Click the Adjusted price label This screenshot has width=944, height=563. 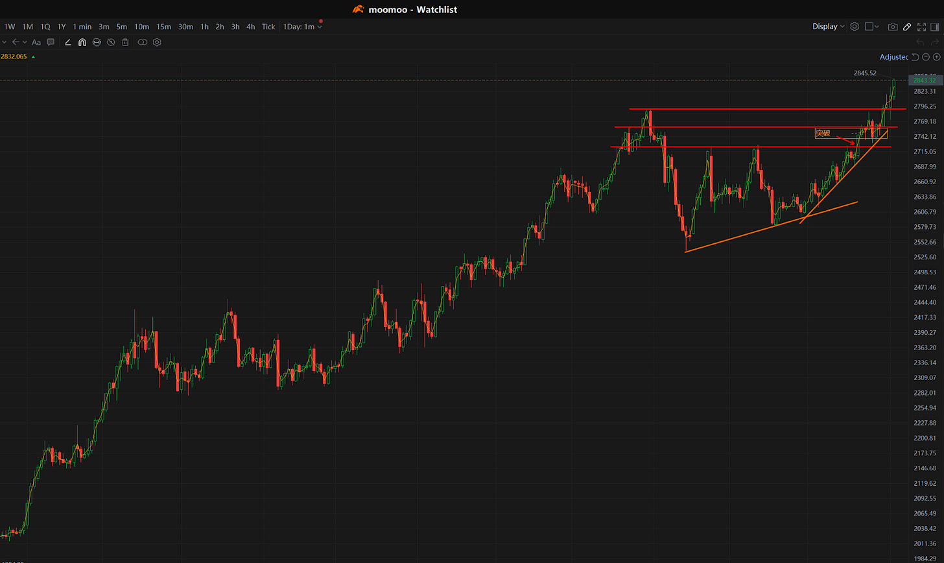[x=894, y=57]
